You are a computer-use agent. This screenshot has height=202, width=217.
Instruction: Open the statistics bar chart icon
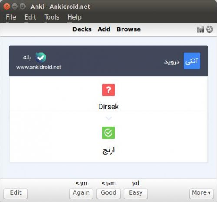201,29
